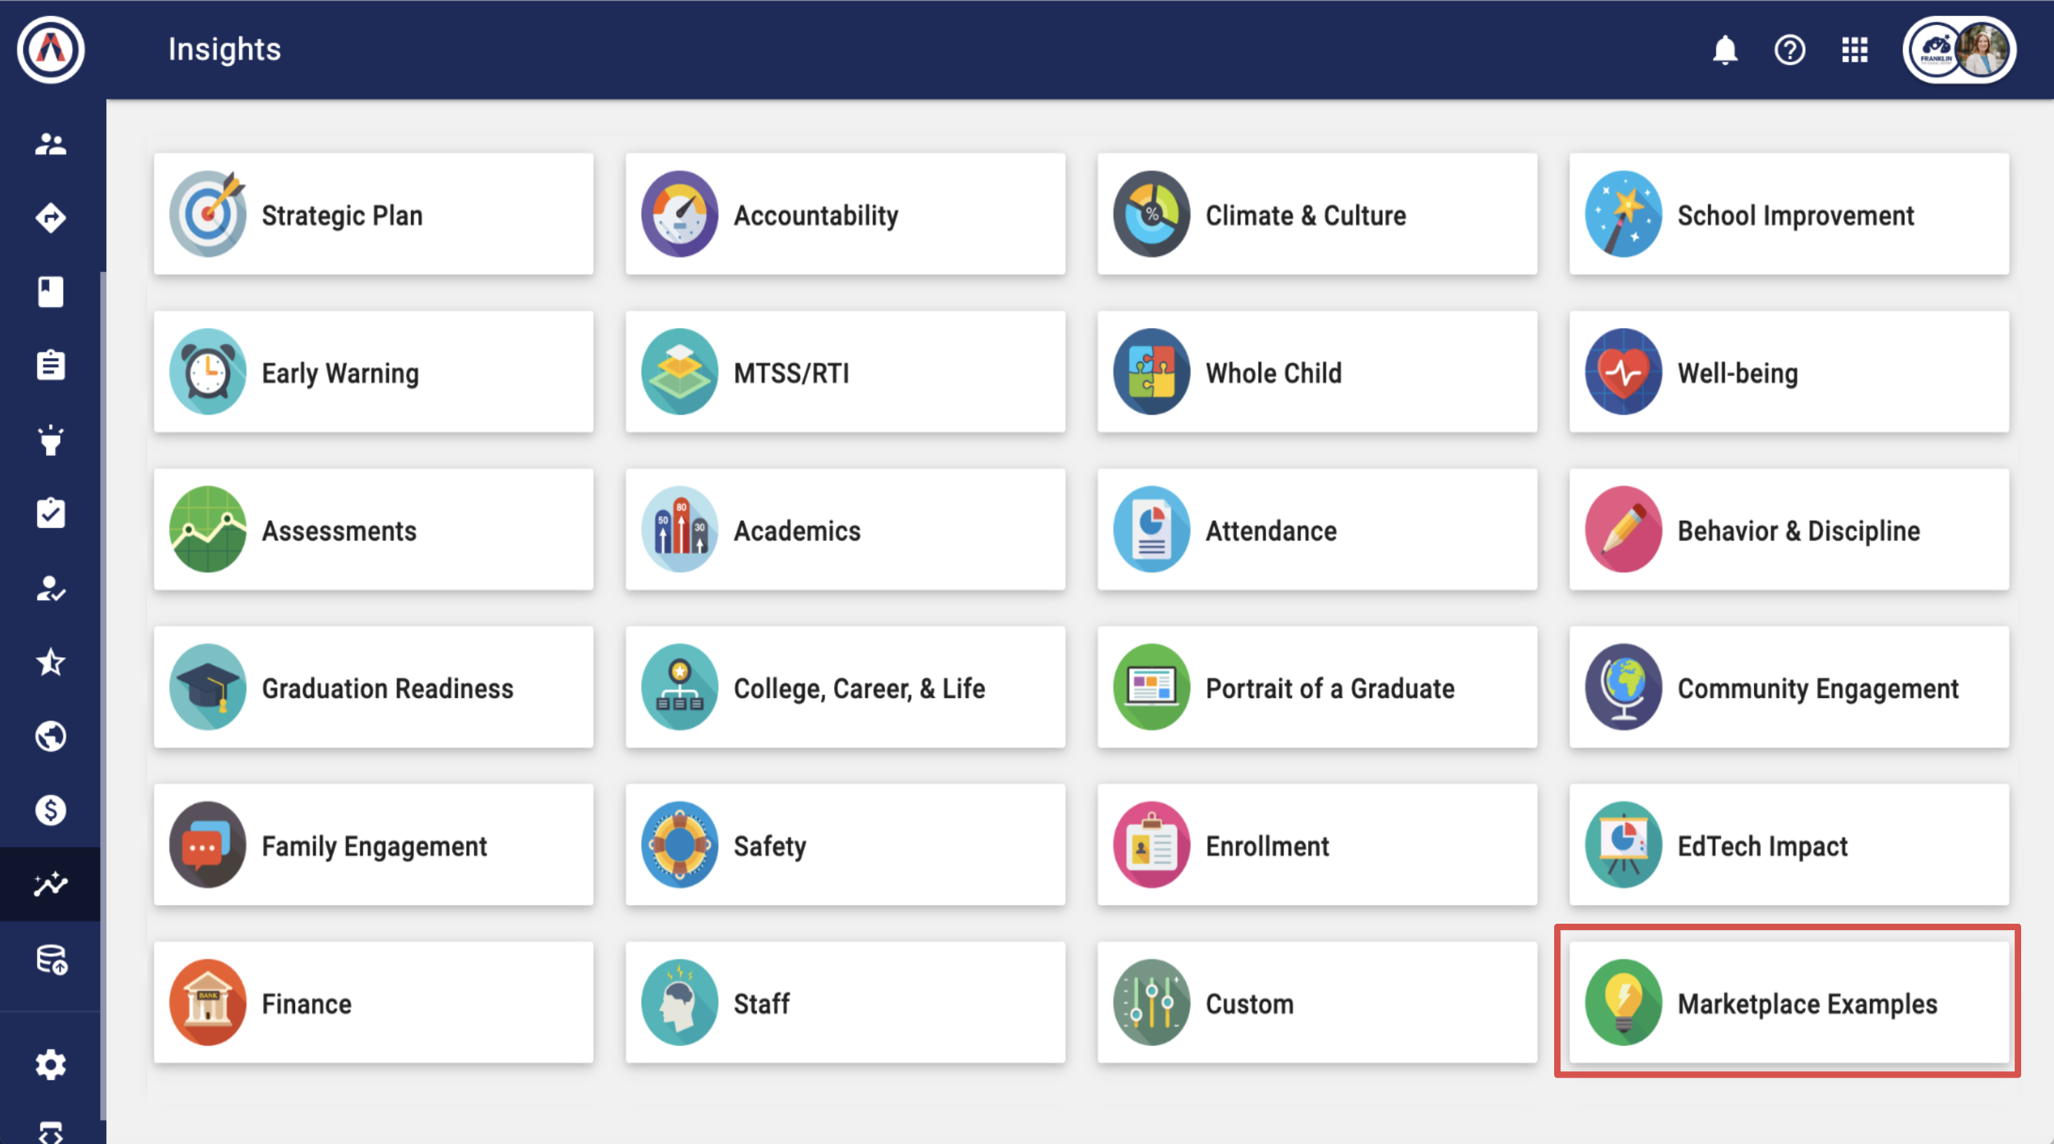Click the Whole Child puzzle icon

point(1151,372)
